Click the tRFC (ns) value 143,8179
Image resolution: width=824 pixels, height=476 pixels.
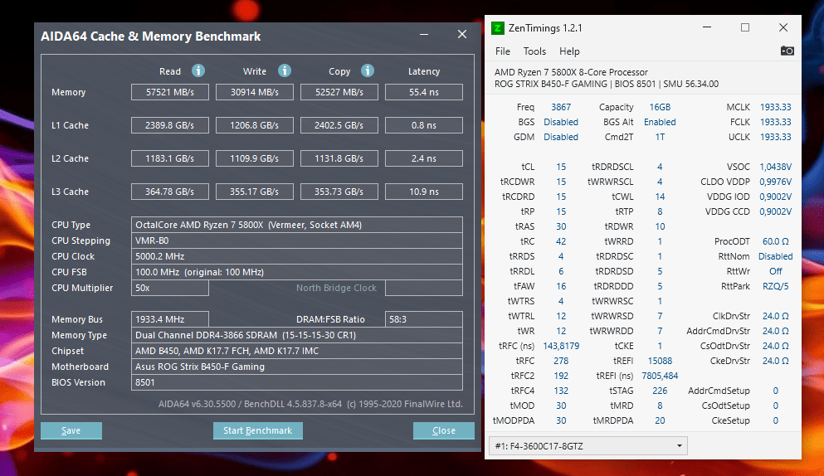561,347
